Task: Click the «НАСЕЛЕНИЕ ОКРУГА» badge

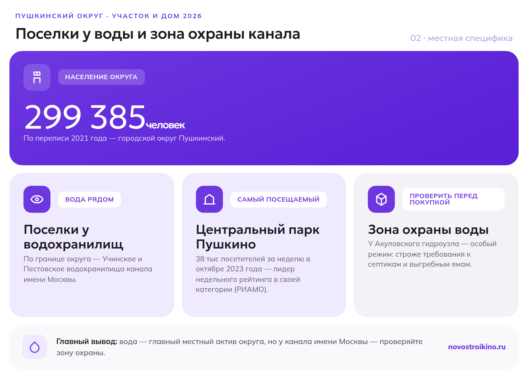Action: click(101, 77)
